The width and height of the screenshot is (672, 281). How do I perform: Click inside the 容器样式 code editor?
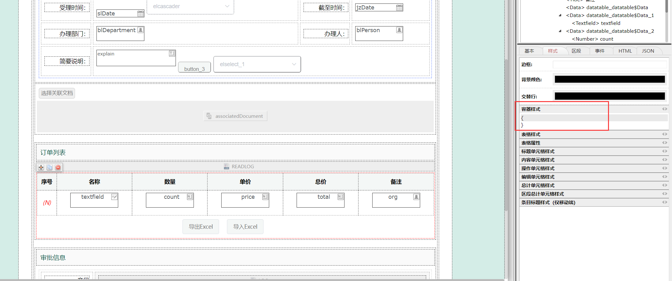pos(594,122)
